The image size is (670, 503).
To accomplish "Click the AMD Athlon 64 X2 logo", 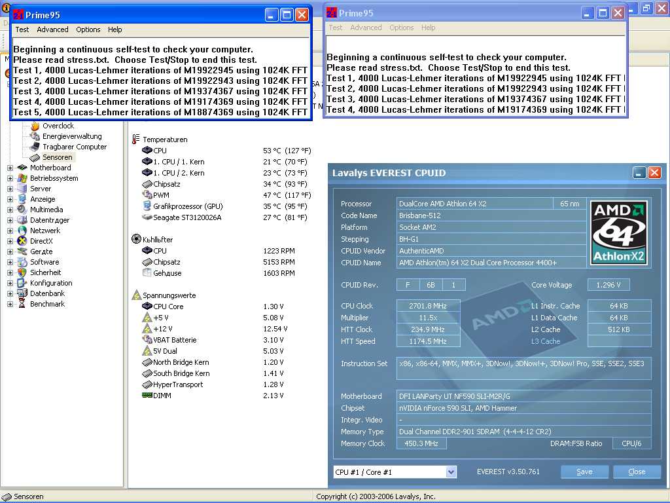I will point(619,233).
